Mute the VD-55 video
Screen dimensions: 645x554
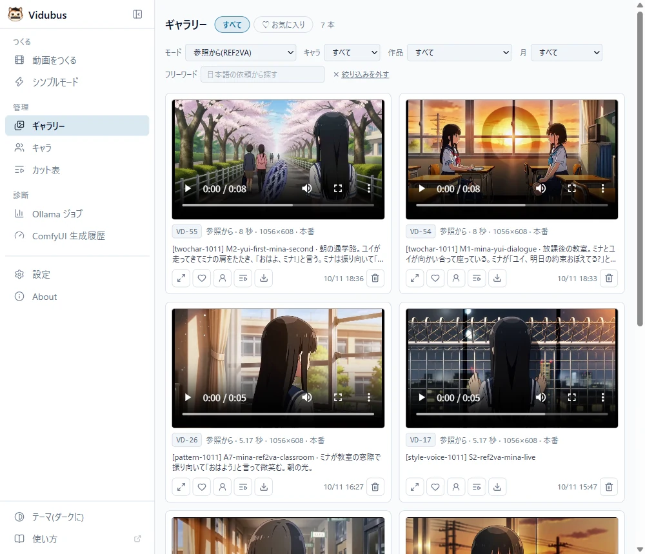point(307,188)
